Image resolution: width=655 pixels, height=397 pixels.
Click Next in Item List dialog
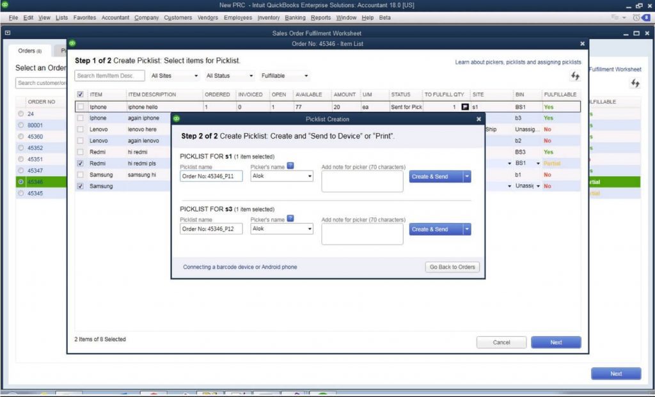point(556,342)
